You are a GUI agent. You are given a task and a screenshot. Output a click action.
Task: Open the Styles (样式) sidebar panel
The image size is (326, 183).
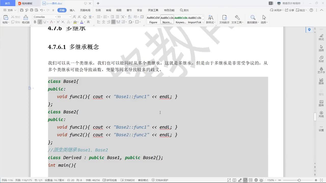(321, 37)
